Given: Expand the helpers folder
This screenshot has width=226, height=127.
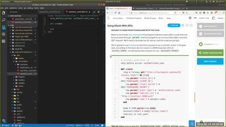Looking at the screenshot, I should click(21, 77).
